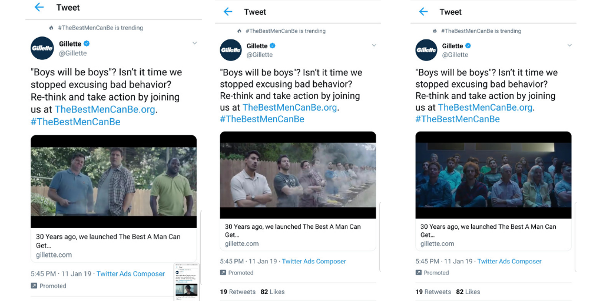The width and height of the screenshot is (603, 301).
Task: Click the trending flame icon in right tweet
Action: click(x=435, y=31)
